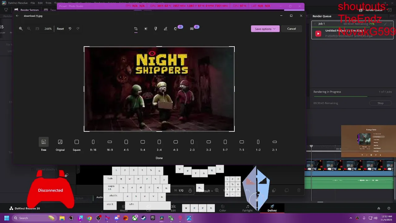The image size is (396, 223).
Task: Select Square aspect ratio
Action: tap(77, 145)
